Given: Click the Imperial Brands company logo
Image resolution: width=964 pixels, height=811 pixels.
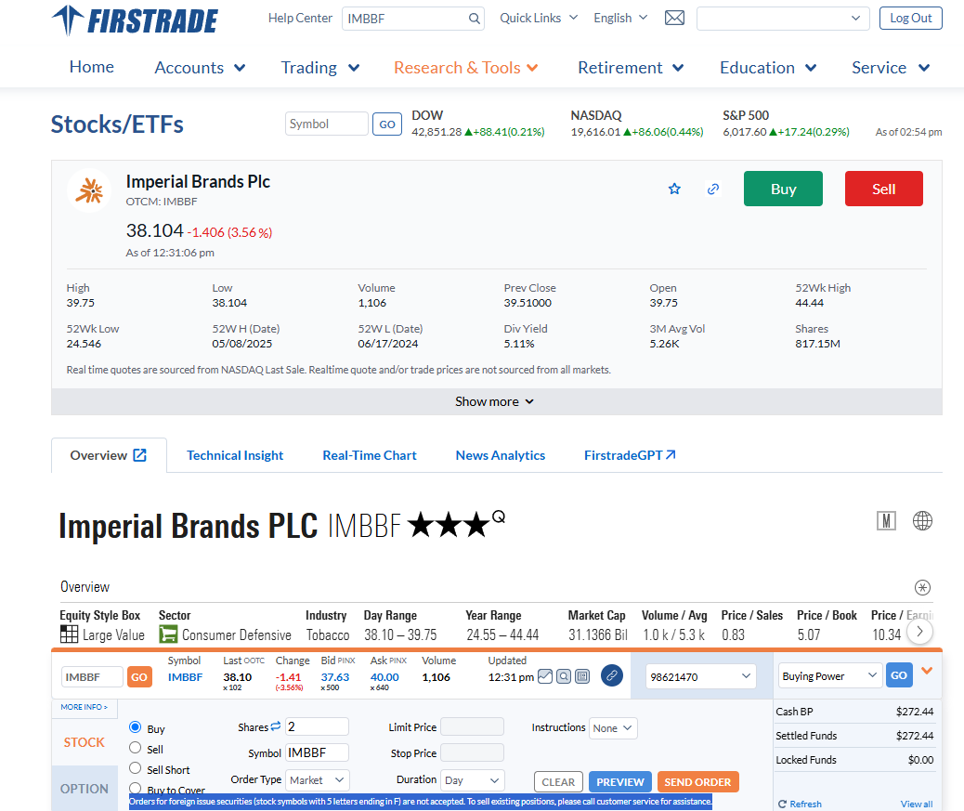Looking at the screenshot, I should [x=90, y=190].
